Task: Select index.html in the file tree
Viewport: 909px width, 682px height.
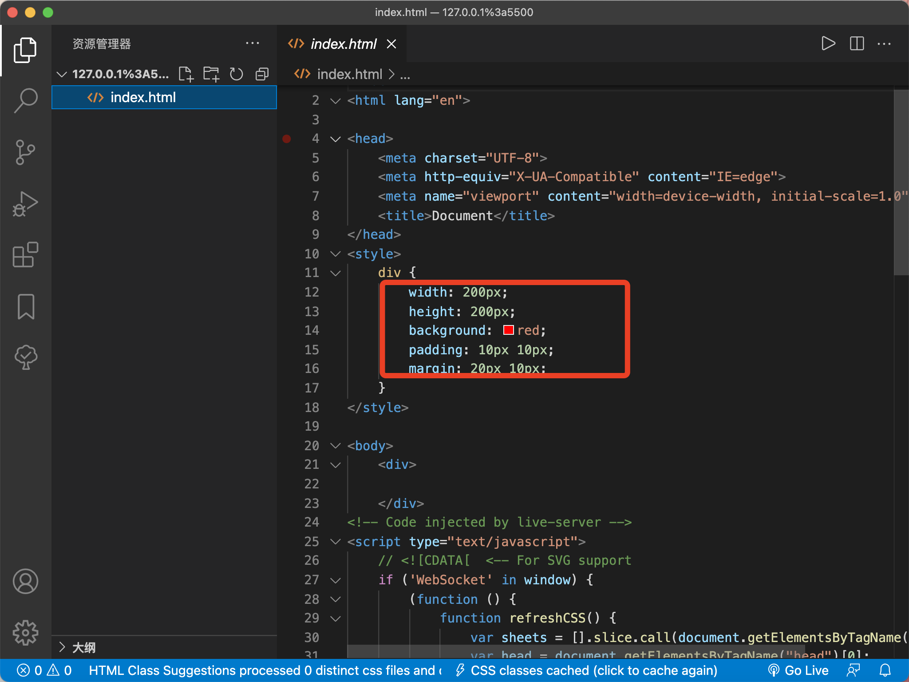Action: tap(143, 97)
